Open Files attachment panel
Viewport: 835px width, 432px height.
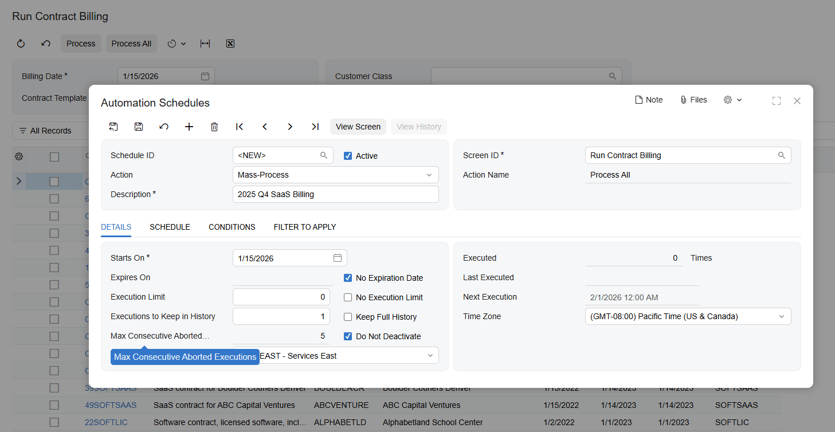coord(693,100)
